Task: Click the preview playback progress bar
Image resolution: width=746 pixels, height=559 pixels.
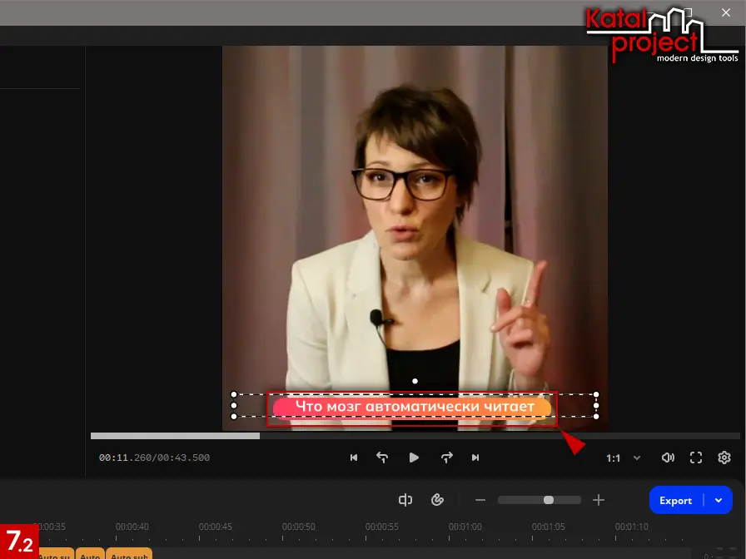Action: click(x=415, y=436)
